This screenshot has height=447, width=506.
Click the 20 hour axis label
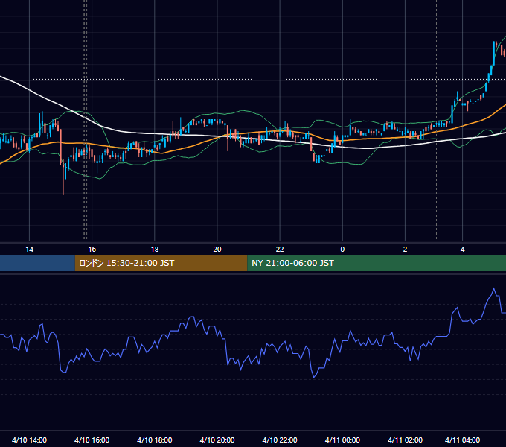217,250
